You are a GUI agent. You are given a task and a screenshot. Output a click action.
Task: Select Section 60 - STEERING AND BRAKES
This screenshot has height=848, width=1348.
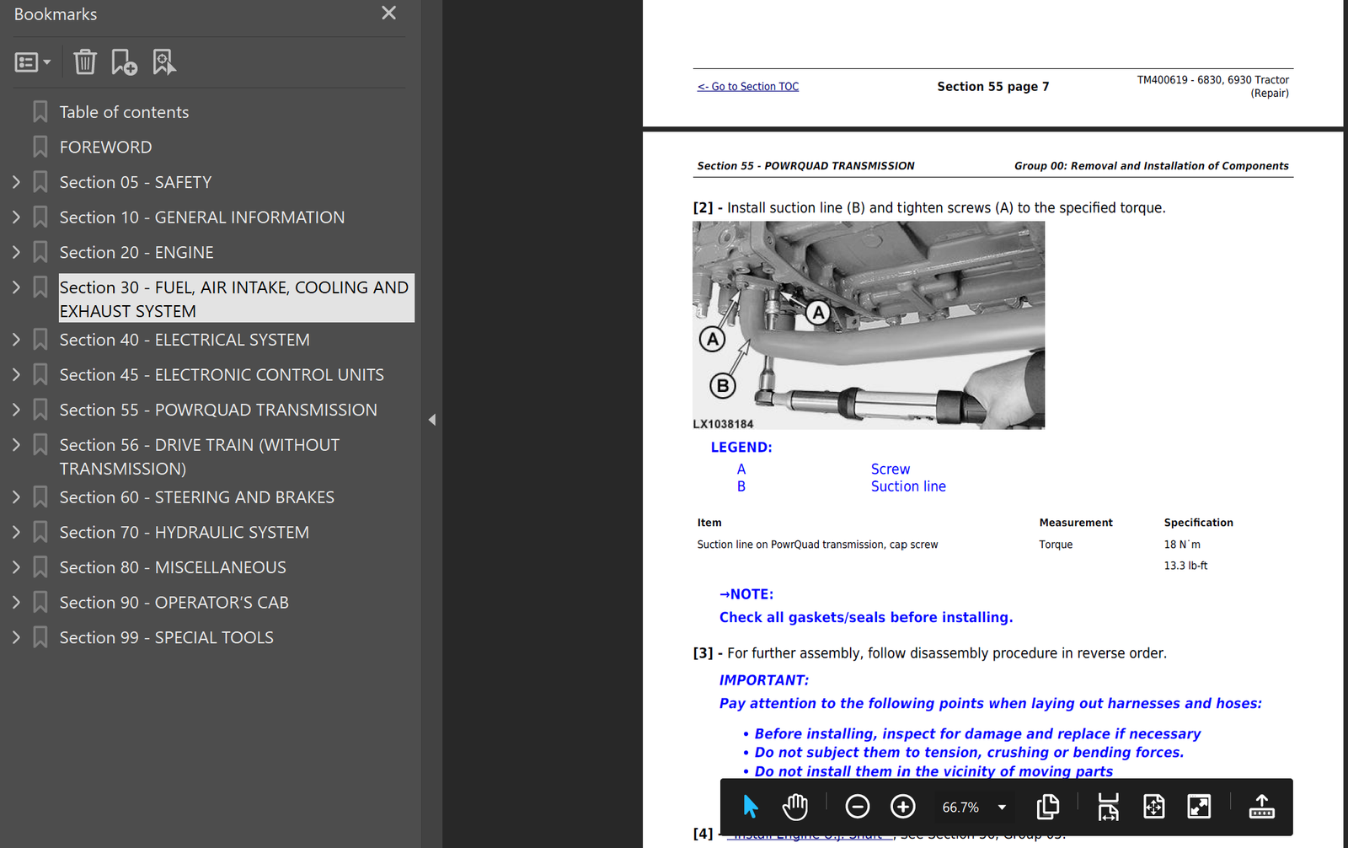point(197,497)
